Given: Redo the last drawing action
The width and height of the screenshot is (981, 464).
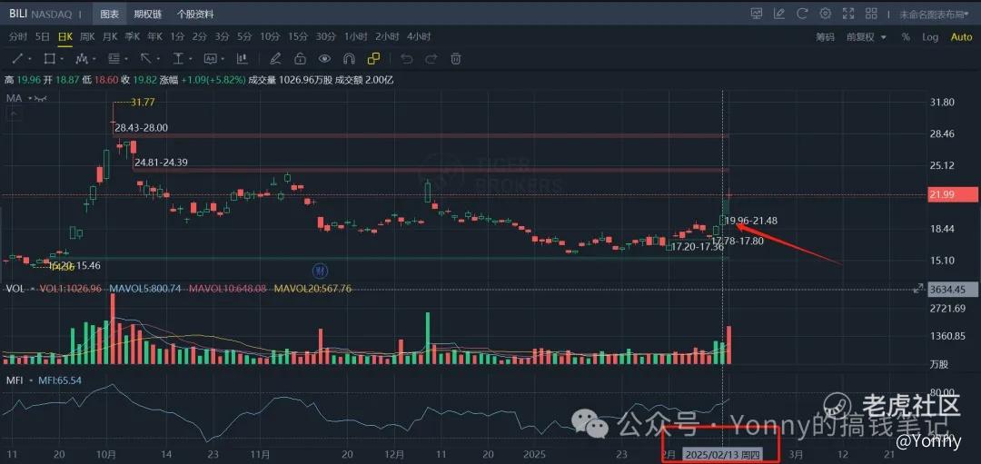Looking at the screenshot, I should coord(431,59).
